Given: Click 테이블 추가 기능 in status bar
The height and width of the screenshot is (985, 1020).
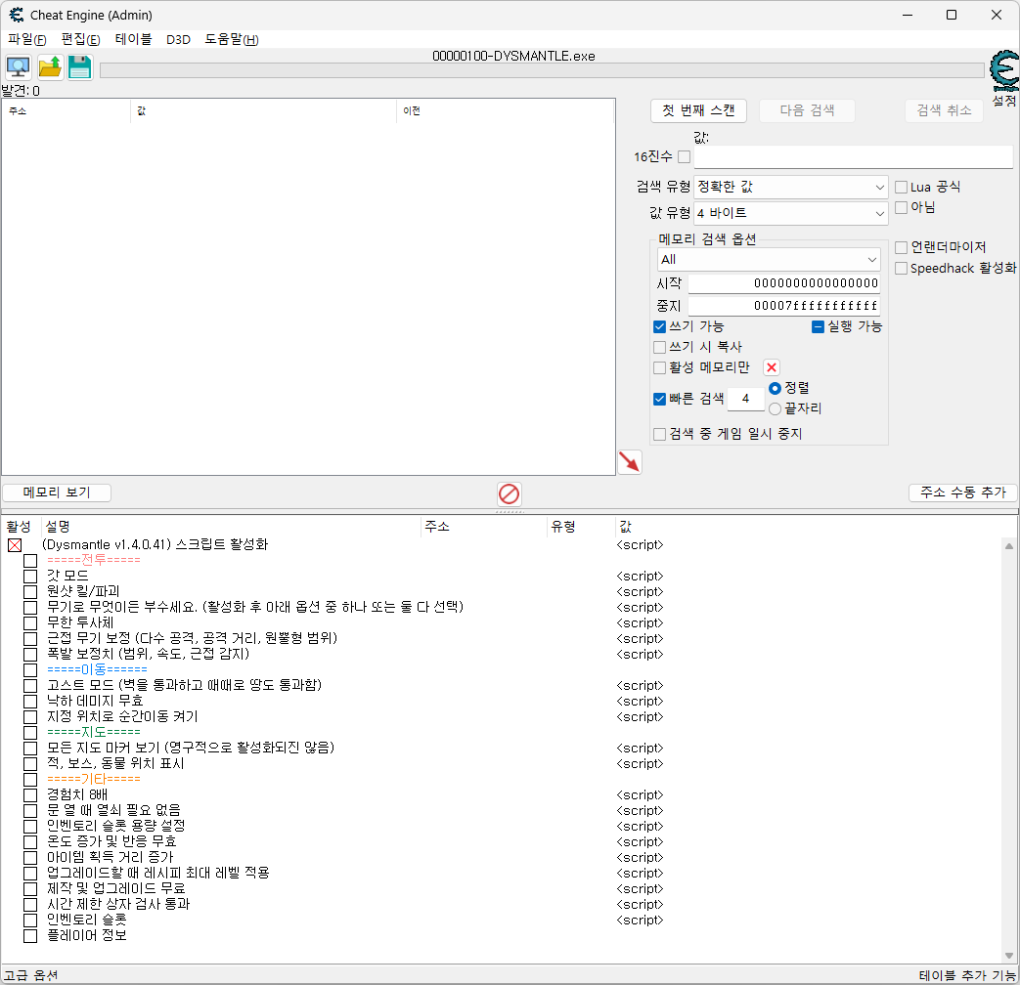Looking at the screenshot, I should [x=967, y=975].
